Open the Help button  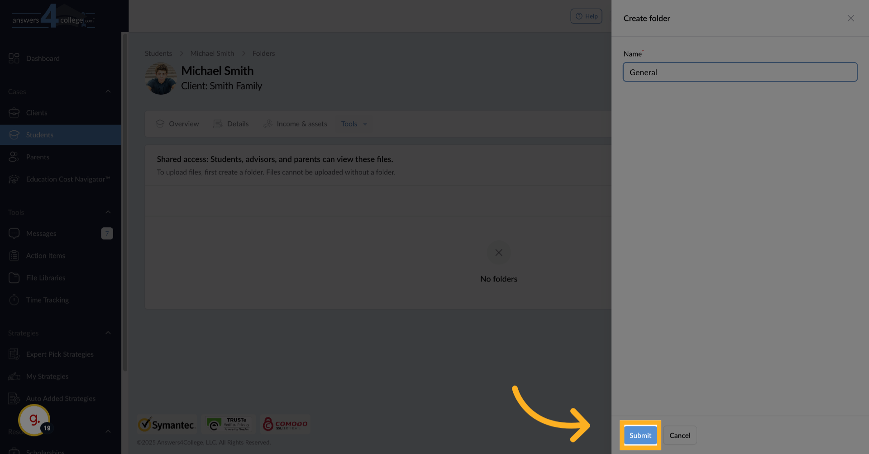coord(586,16)
